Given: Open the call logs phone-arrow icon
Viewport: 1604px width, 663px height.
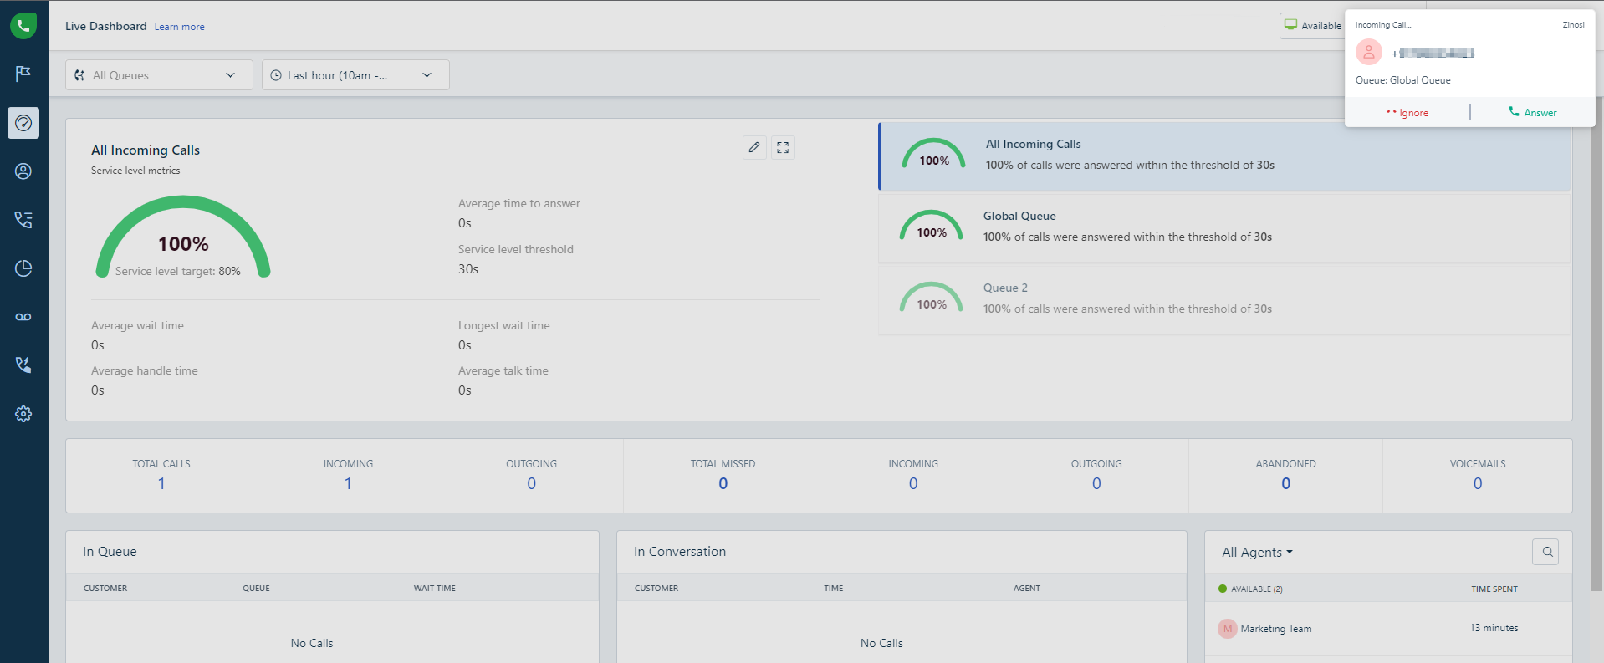Looking at the screenshot, I should click(x=23, y=365).
